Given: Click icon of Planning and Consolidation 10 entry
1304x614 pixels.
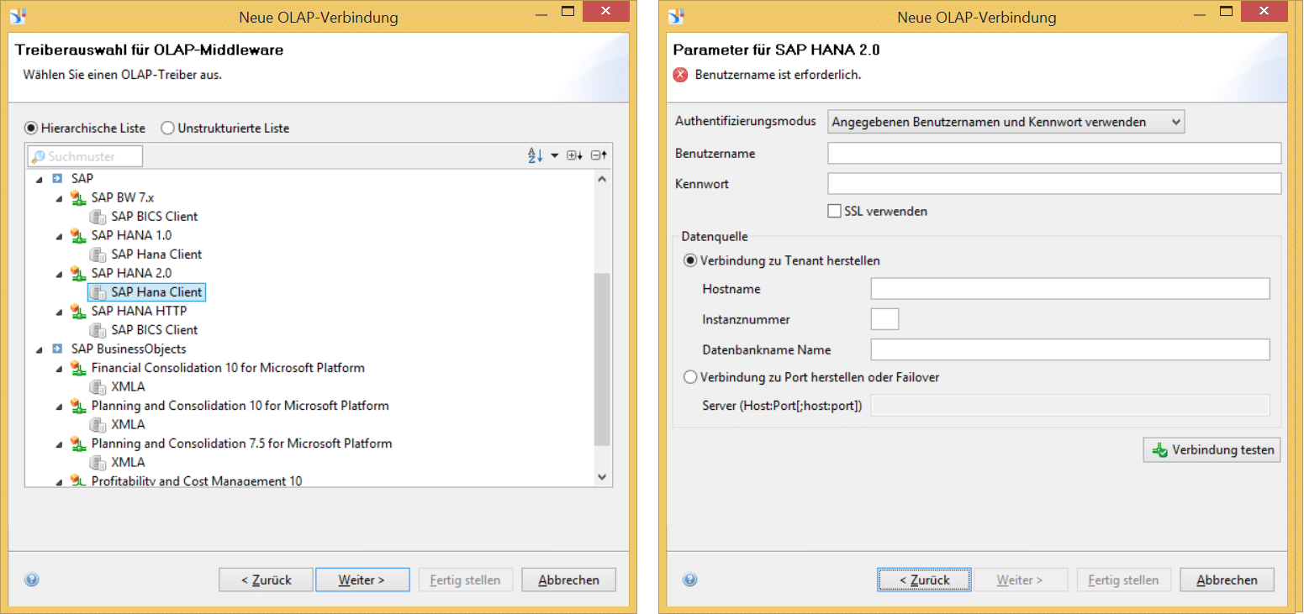Looking at the screenshot, I should [77, 407].
